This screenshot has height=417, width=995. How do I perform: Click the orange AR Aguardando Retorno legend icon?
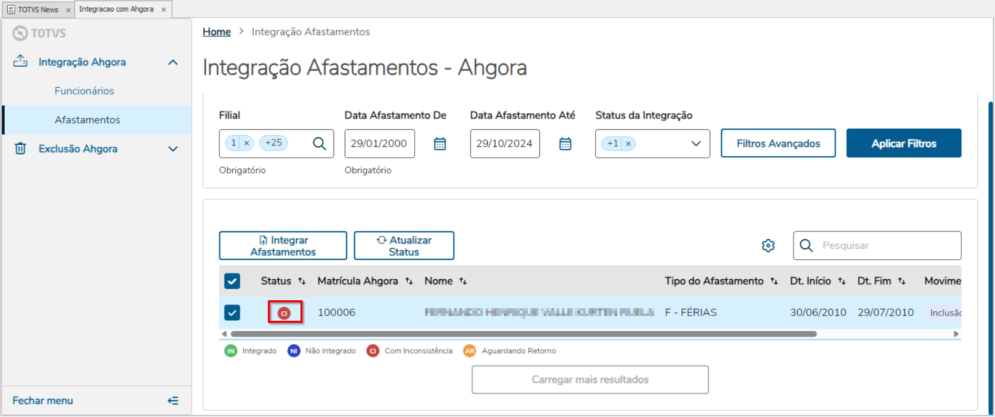(469, 351)
